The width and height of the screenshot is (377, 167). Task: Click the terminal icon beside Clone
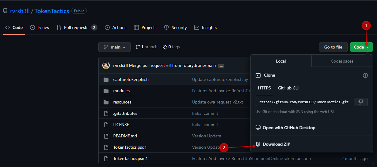click(258, 75)
